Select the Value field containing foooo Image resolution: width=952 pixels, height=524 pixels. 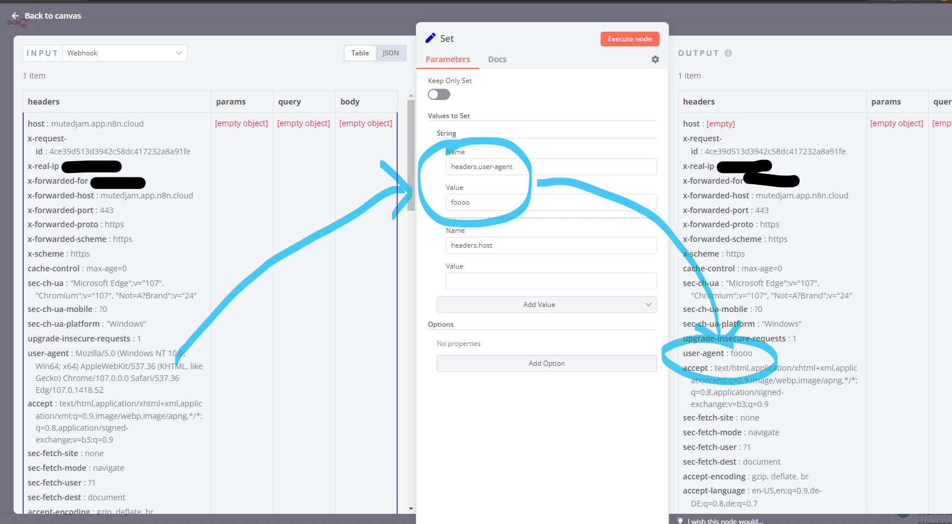(x=551, y=202)
